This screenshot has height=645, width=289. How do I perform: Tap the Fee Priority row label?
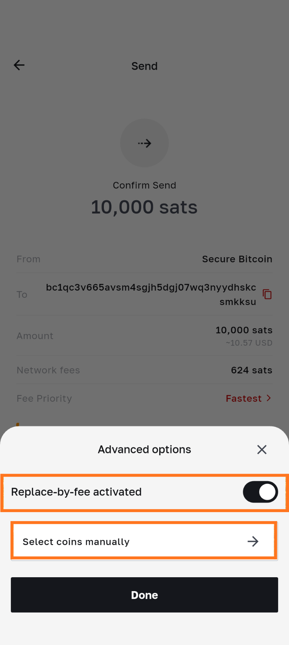pos(44,398)
